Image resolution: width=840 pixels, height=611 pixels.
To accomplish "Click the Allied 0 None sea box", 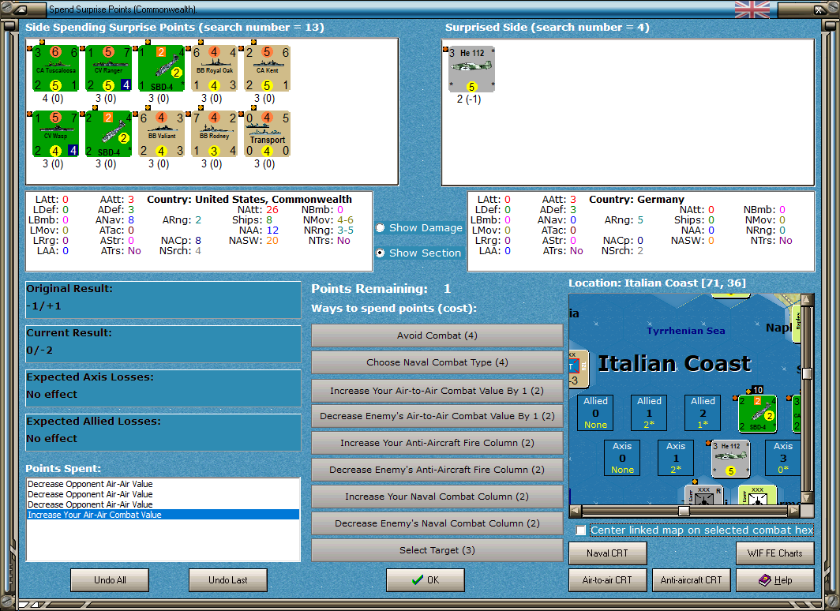I will coord(596,412).
